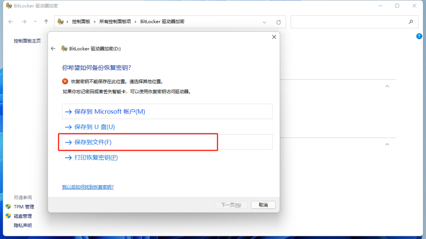This screenshot has width=426, height=239.
Task: Click the back arrow inside the BitLocker dialog
Action: (53, 49)
